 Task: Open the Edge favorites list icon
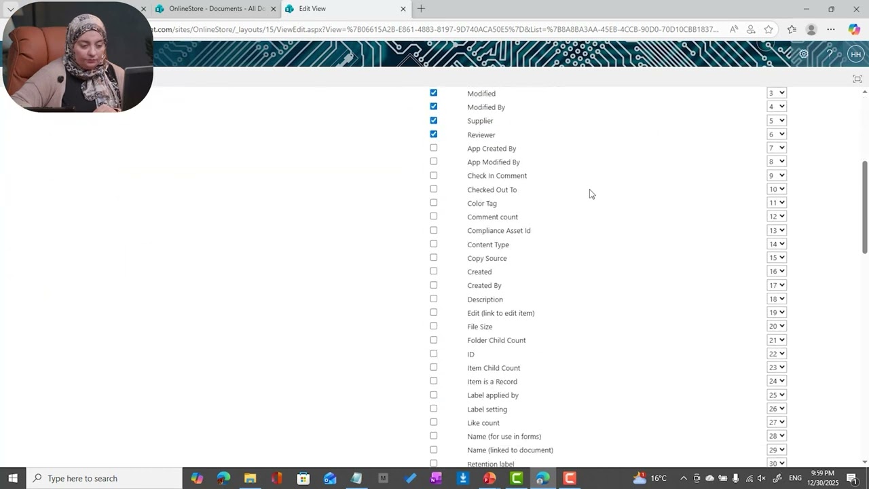792,29
